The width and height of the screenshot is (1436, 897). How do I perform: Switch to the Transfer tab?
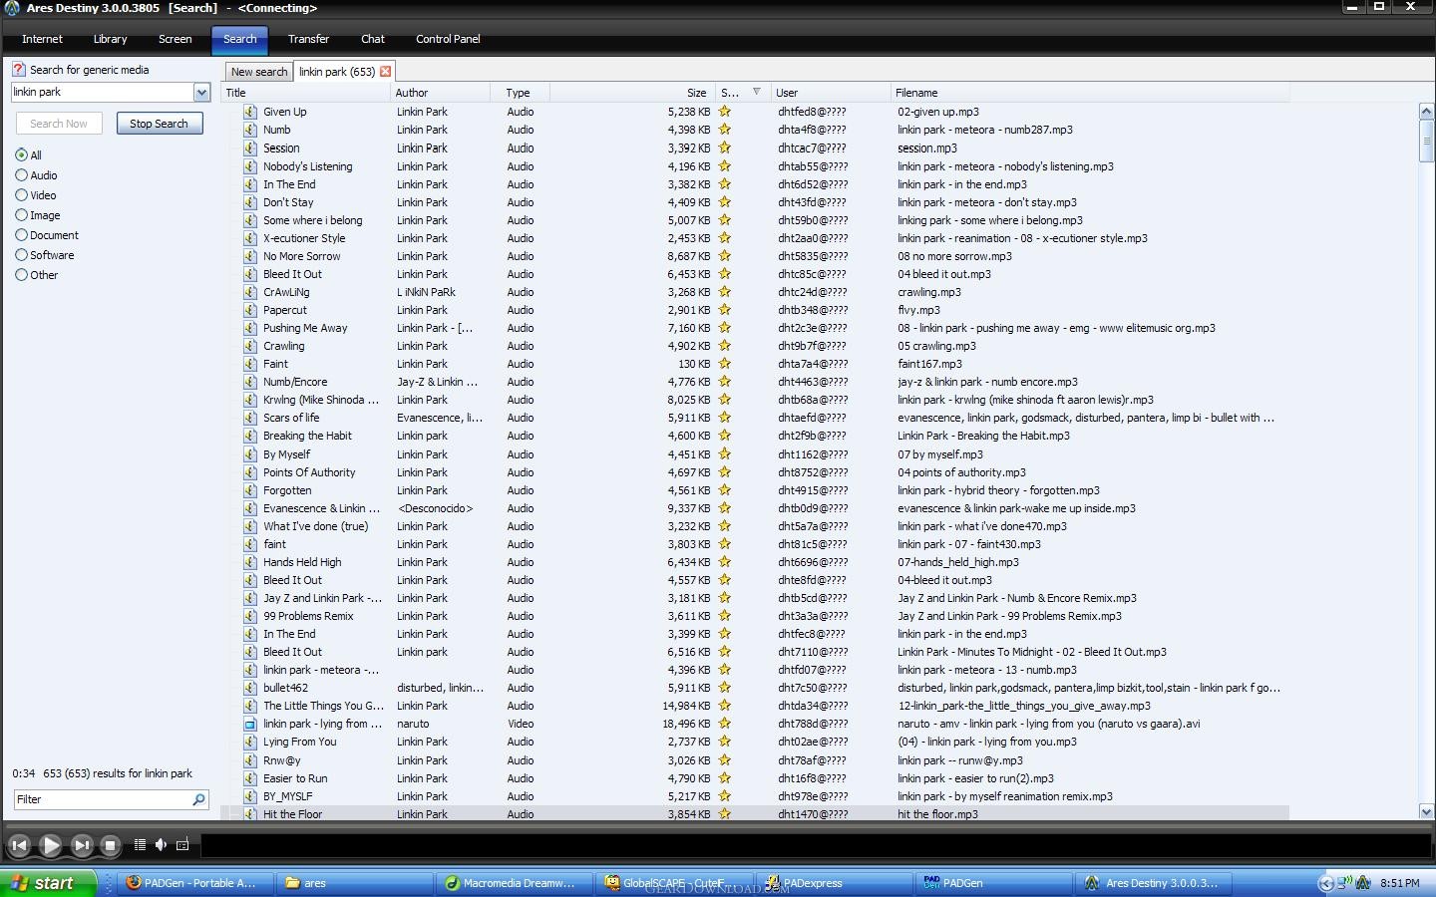tap(308, 40)
